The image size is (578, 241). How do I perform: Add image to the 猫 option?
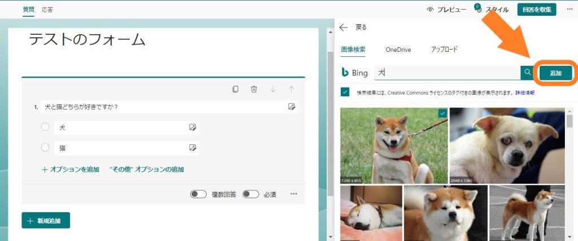pyautogui.click(x=192, y=148)
